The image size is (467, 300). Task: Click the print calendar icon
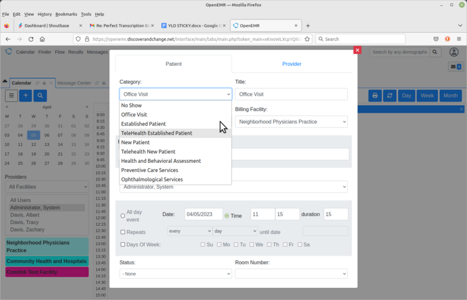coord(375,96)
